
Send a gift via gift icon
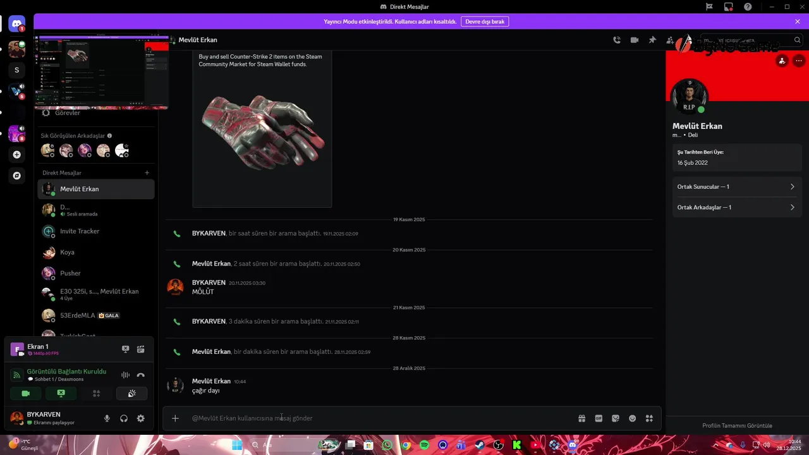click(x=581, y=418)
